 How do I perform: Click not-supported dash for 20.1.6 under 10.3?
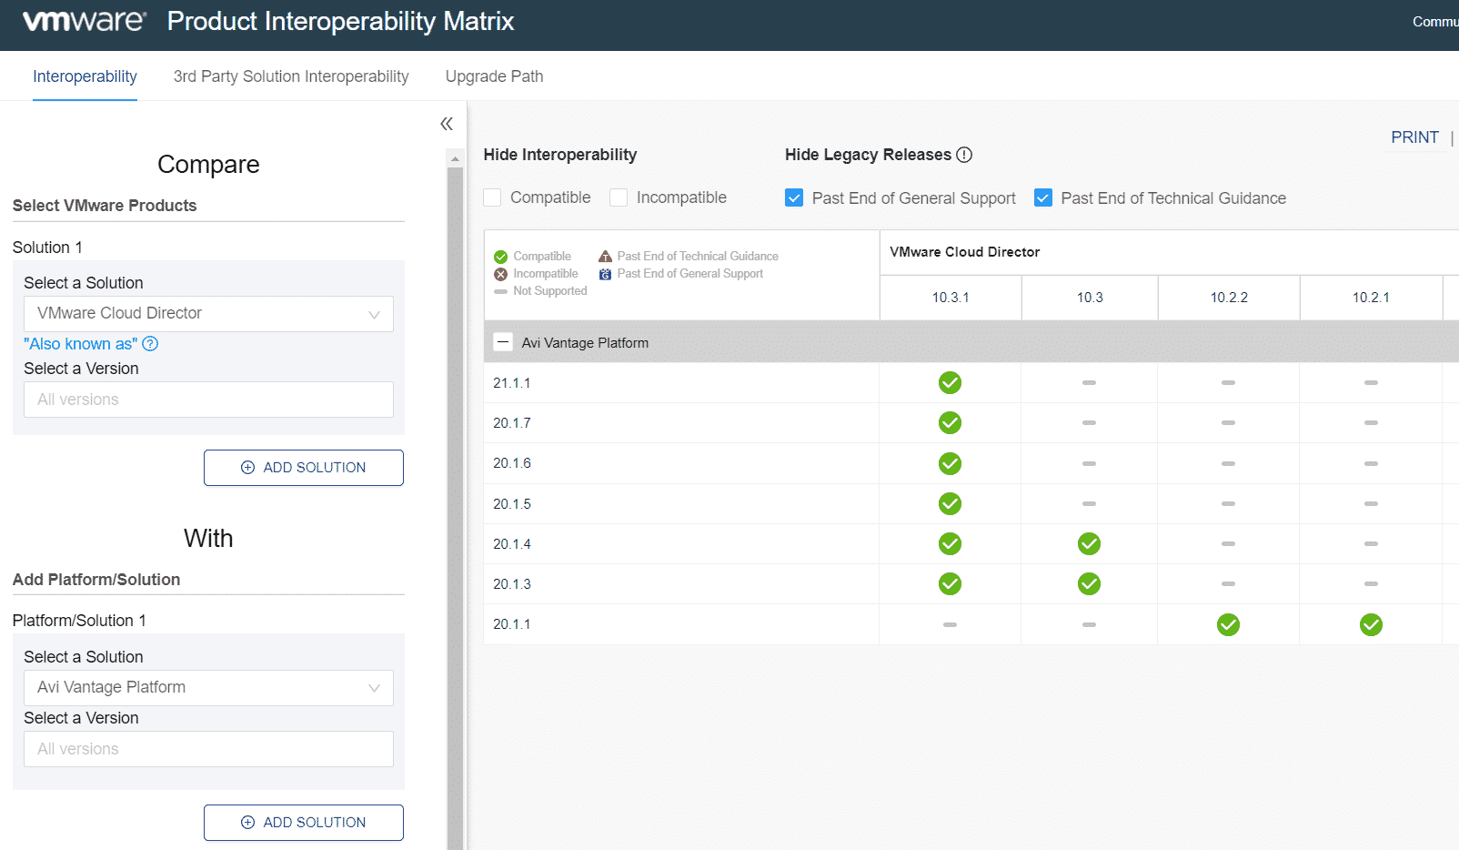[1089, 464]
